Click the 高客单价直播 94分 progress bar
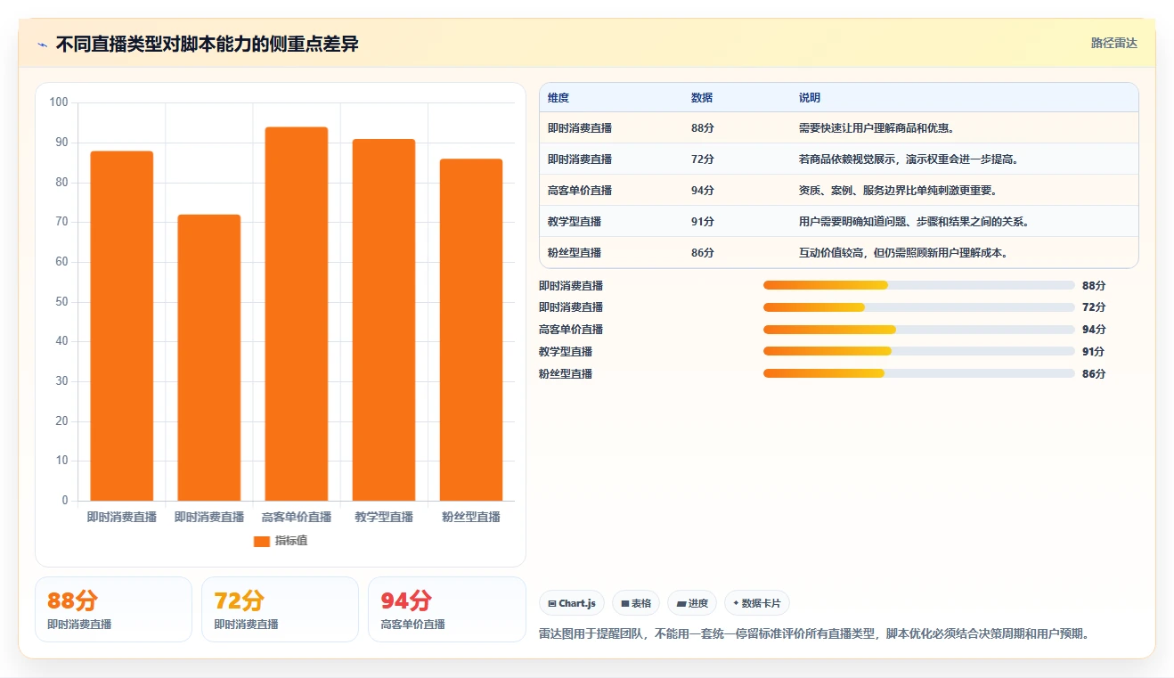 918,330
